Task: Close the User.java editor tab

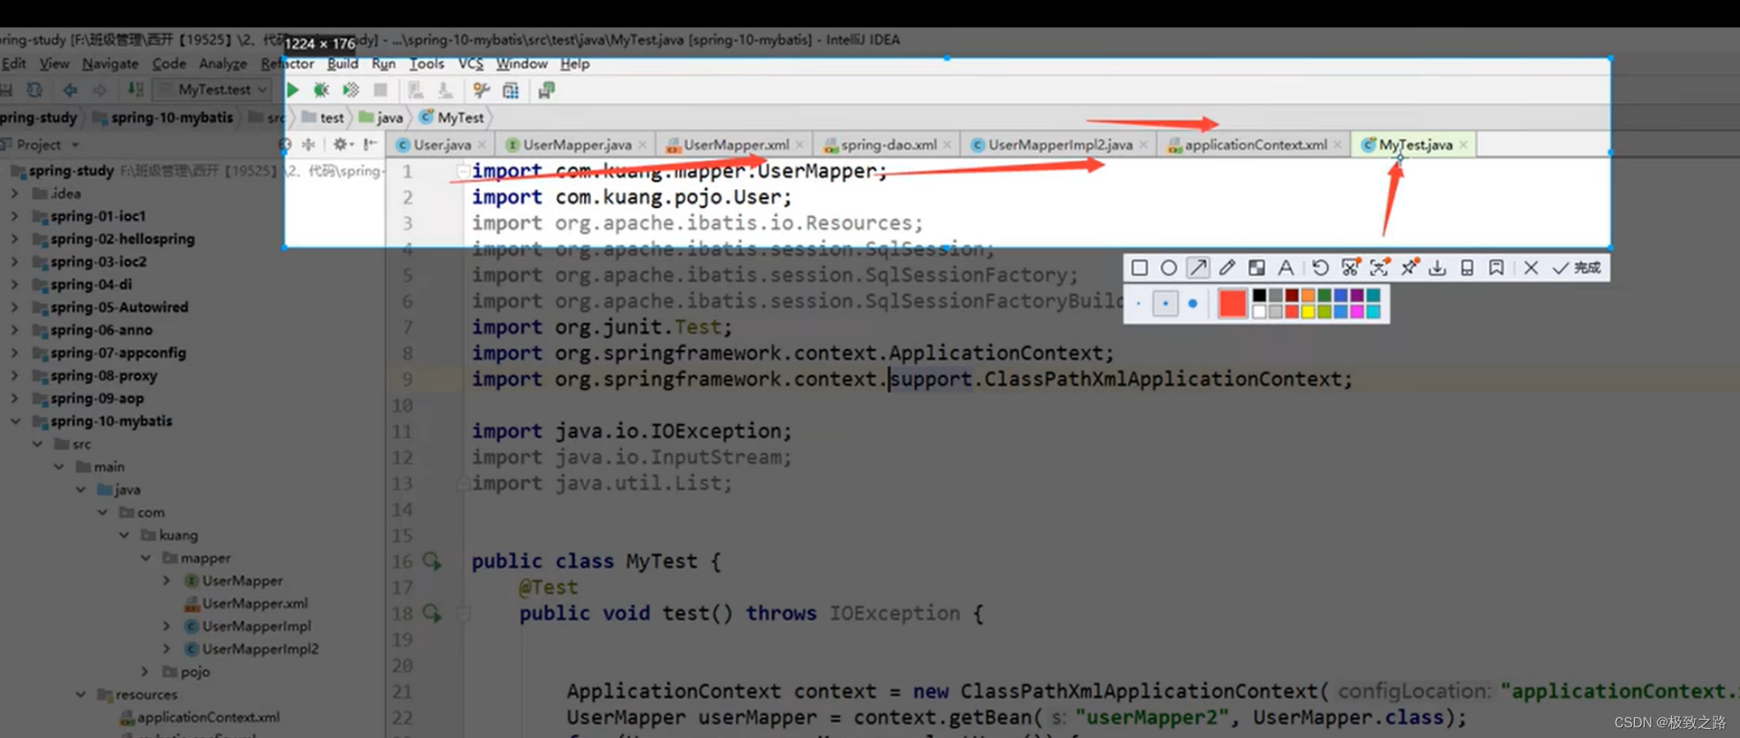Action: pos(482,145)
